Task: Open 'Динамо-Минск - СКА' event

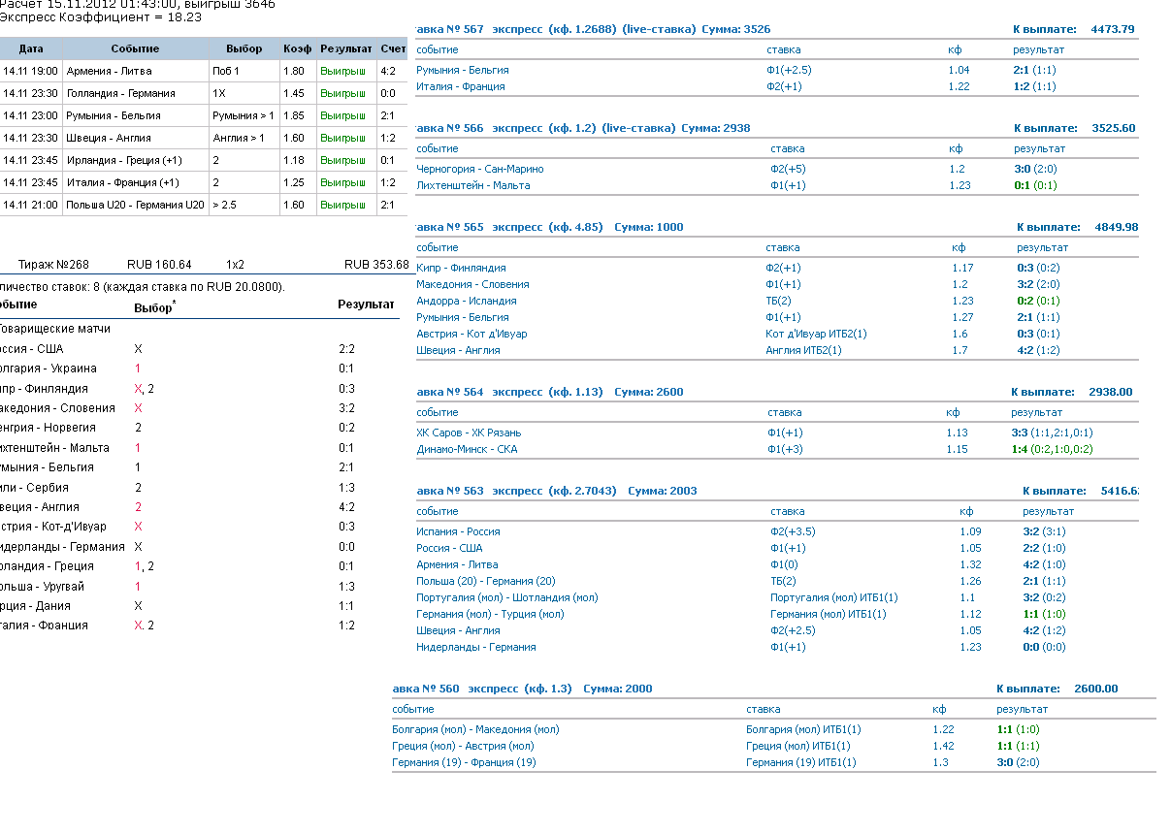Action: pos(465,449)
